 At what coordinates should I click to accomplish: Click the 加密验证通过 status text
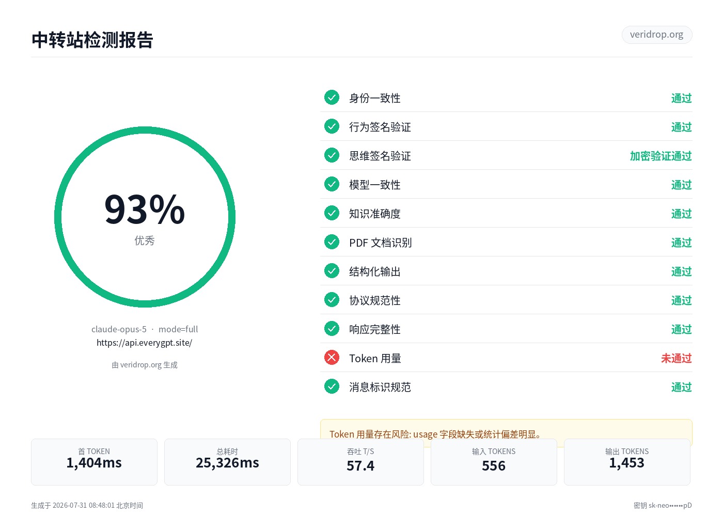pyautogui.click(x=661, y=156)
